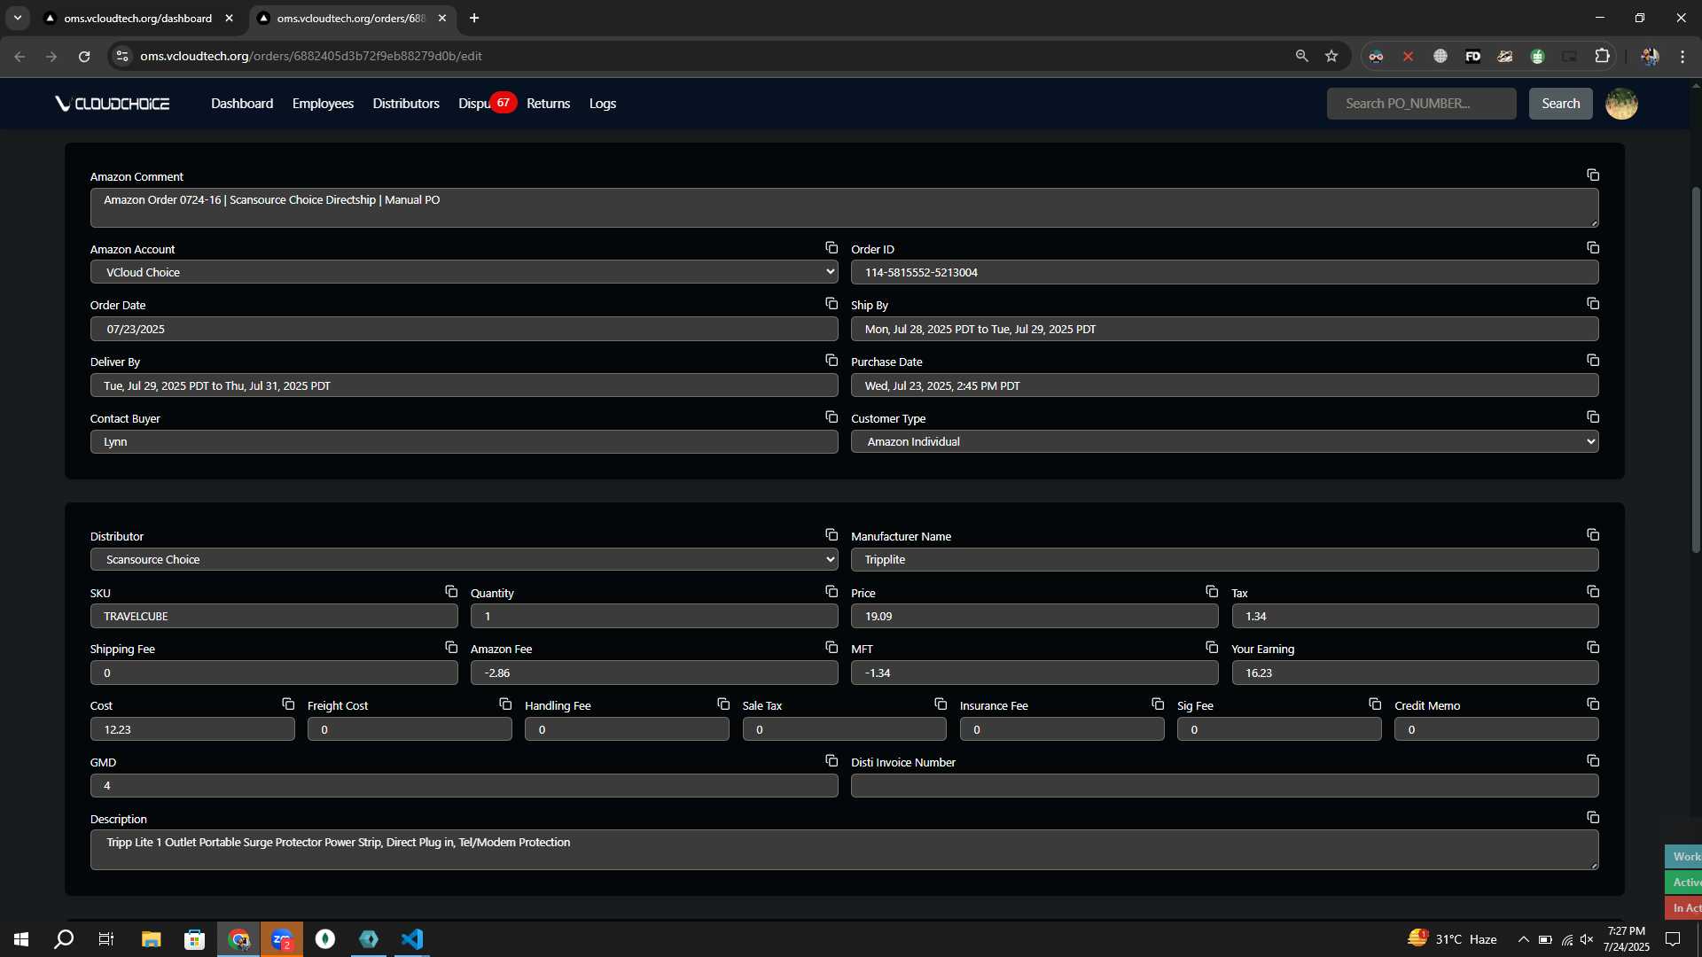
Task: Open the Zalo app from the taskbar
Action: 282,939
